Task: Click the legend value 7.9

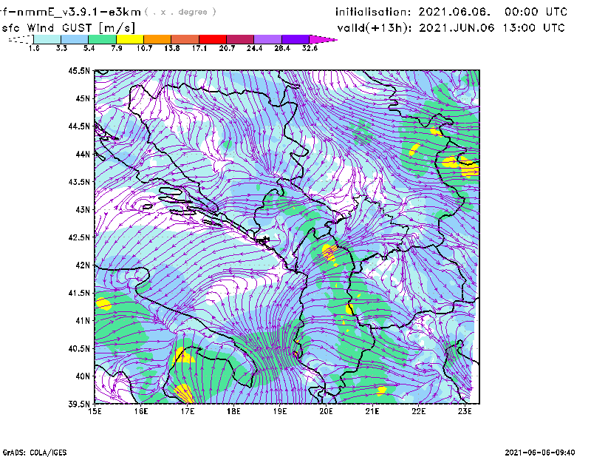Action: (x=117, y=48)
